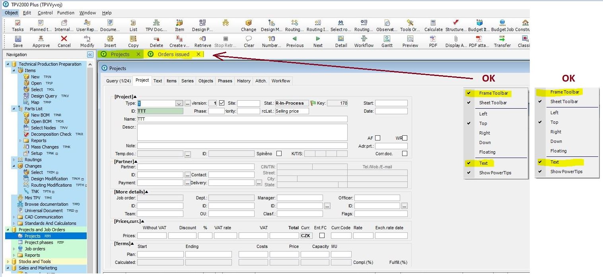Image resolution: width=603 pixels, height=277 pixels.
Task: Click the Name input field
Action: pos(242,119)
